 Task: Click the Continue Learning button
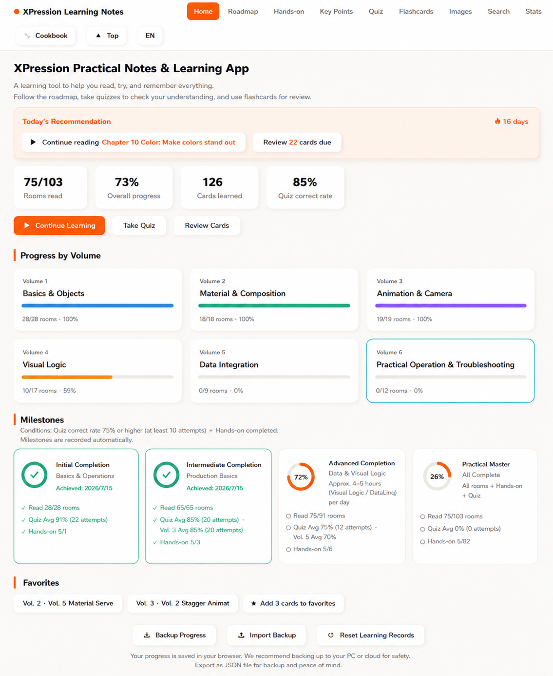point(59,225)
